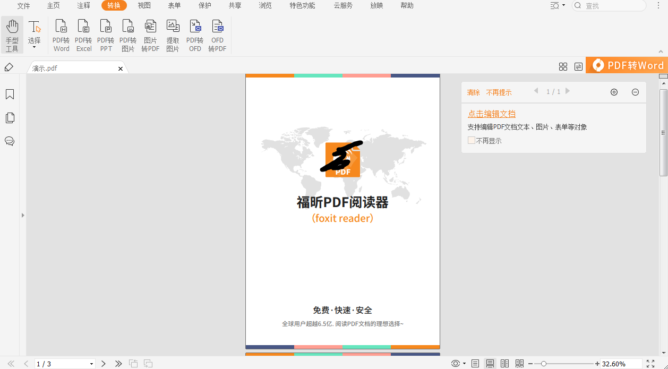668x369 pixels.
Task: Collapse the ribbon with the caret
Action: click(661, 52)
